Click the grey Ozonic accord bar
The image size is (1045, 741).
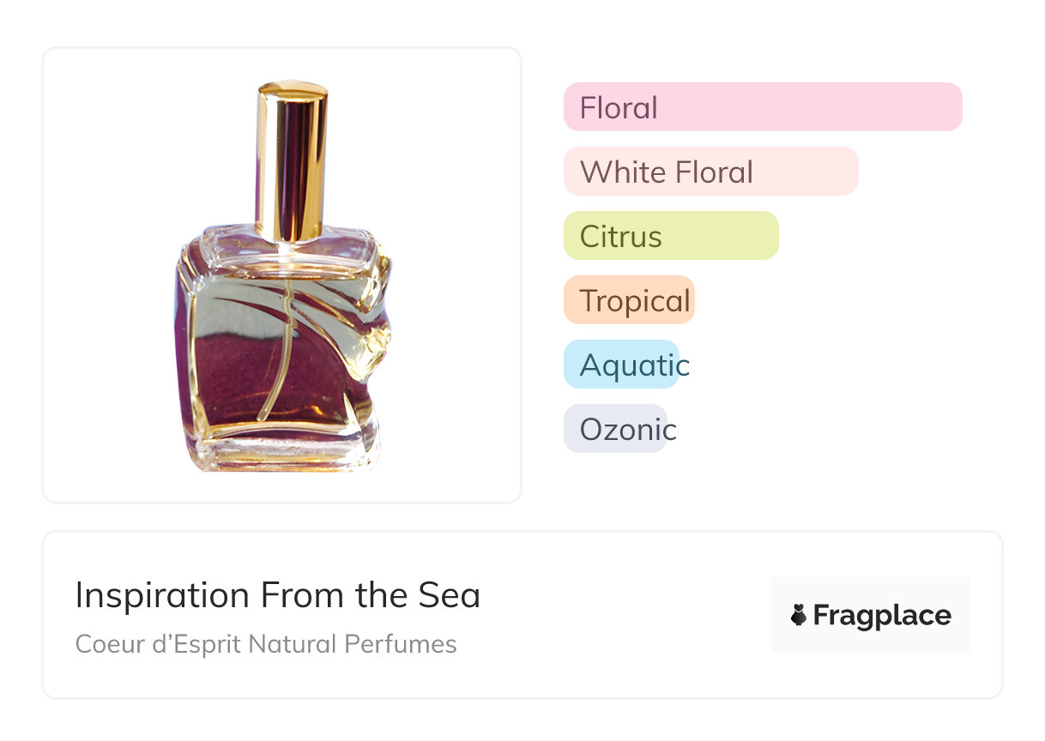pos(615,429)
